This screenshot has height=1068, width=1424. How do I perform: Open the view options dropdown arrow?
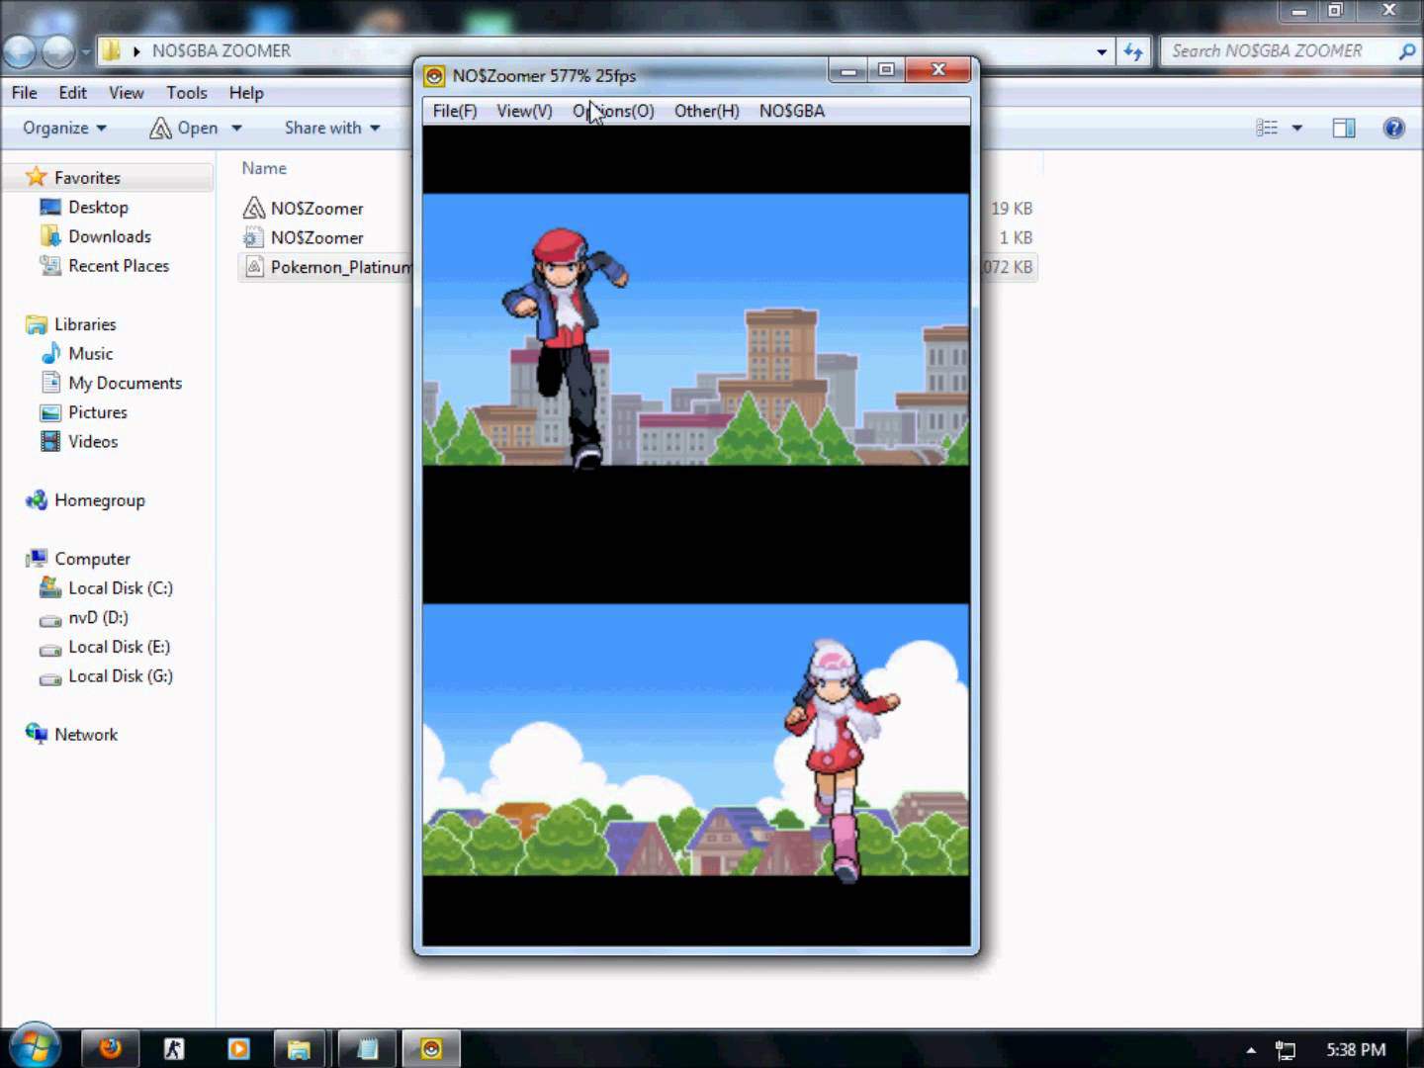[x=1297, y=128]
